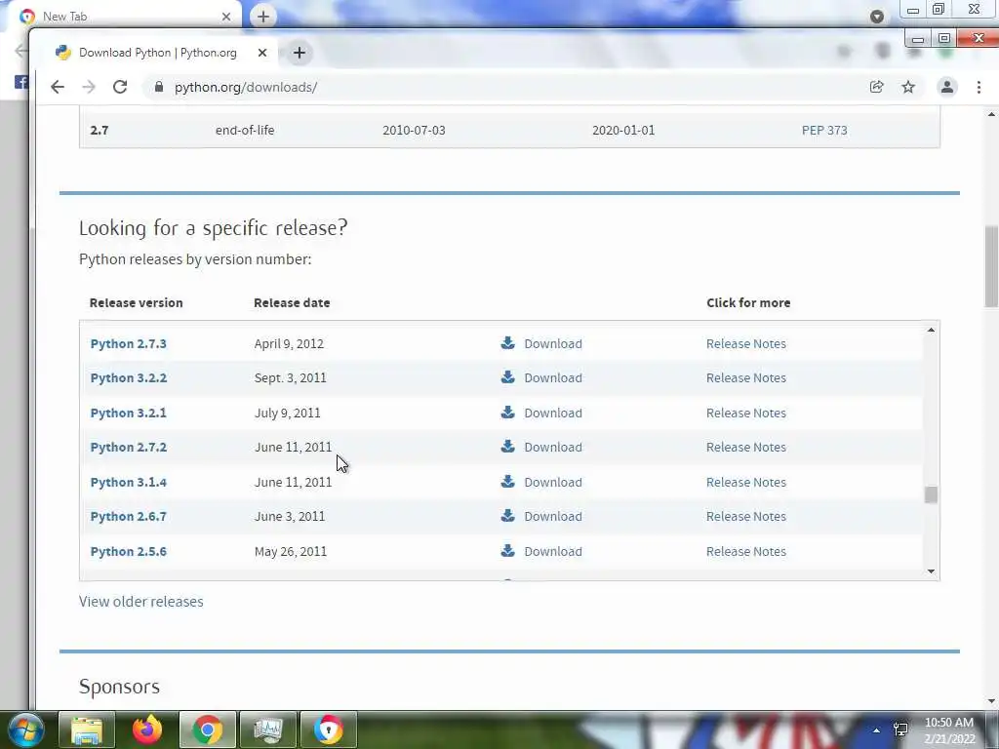Click View older releases link
The width and height of the screenshot is (999, 749).
point(140,602)
